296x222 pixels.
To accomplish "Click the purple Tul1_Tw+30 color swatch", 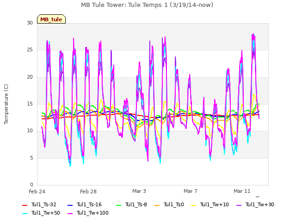I will pyautogui.click(x=239, y=205).
